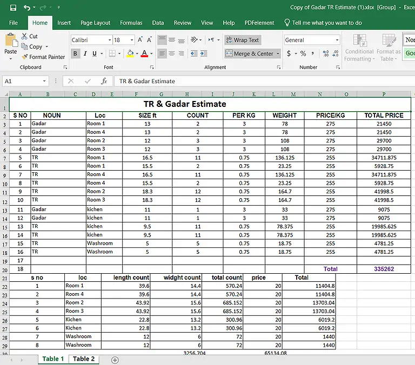Switch to Insert tab
The width and height of the screenshot is (415, 365).
coord(64,23)
